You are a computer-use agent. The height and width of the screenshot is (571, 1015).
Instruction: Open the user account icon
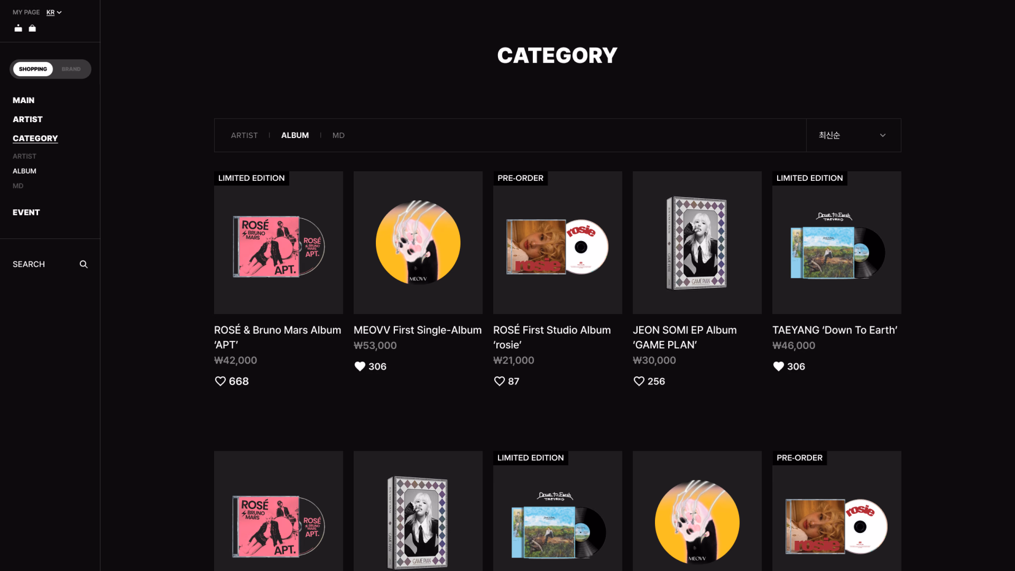pos(18,28)
